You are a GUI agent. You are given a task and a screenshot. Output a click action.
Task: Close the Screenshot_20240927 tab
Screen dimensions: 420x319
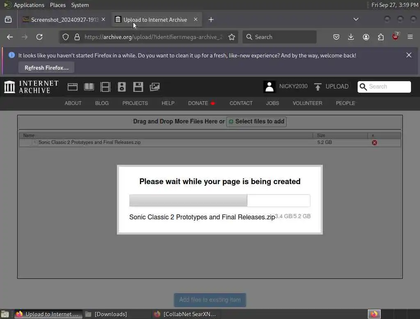(x=103, y=20)
